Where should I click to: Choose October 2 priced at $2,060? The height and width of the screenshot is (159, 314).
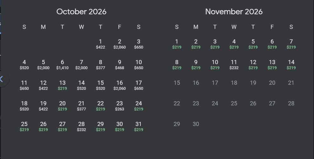click(119, 44)
